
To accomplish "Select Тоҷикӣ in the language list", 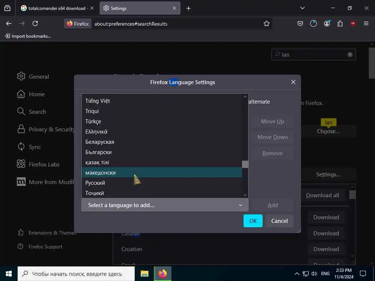I will click(x=161, y=193).
